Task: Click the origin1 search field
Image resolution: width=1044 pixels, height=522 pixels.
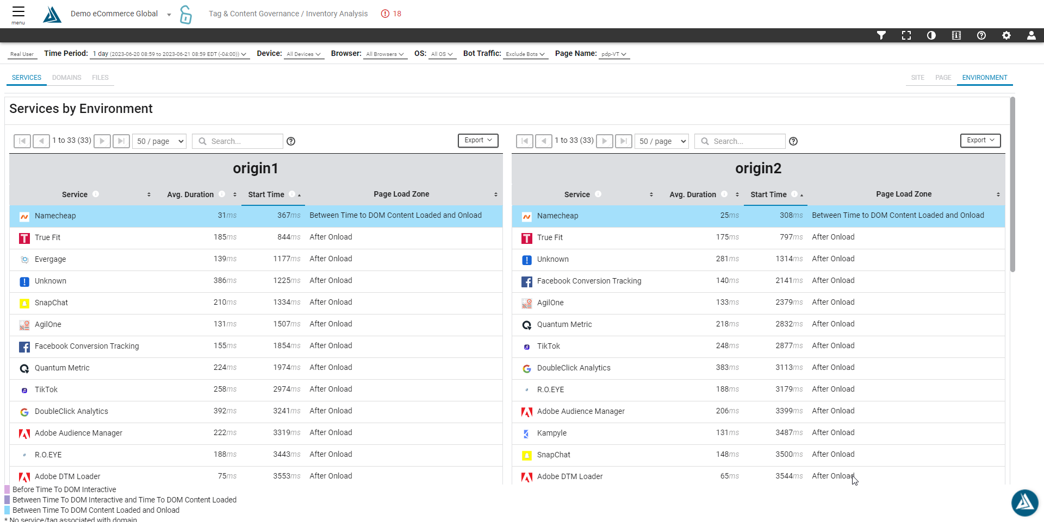Action: pos(238,141)
